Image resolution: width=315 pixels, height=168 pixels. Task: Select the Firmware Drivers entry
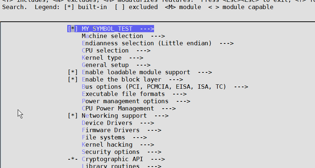coord(110,130)
